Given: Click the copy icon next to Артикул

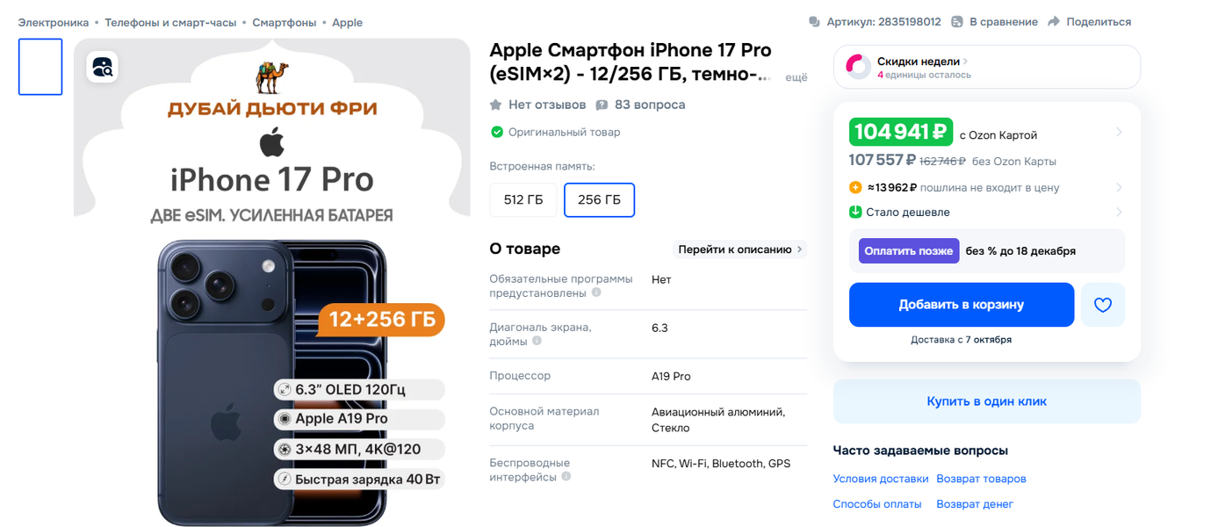Looking at the screenshot, I should pos(815,22).
